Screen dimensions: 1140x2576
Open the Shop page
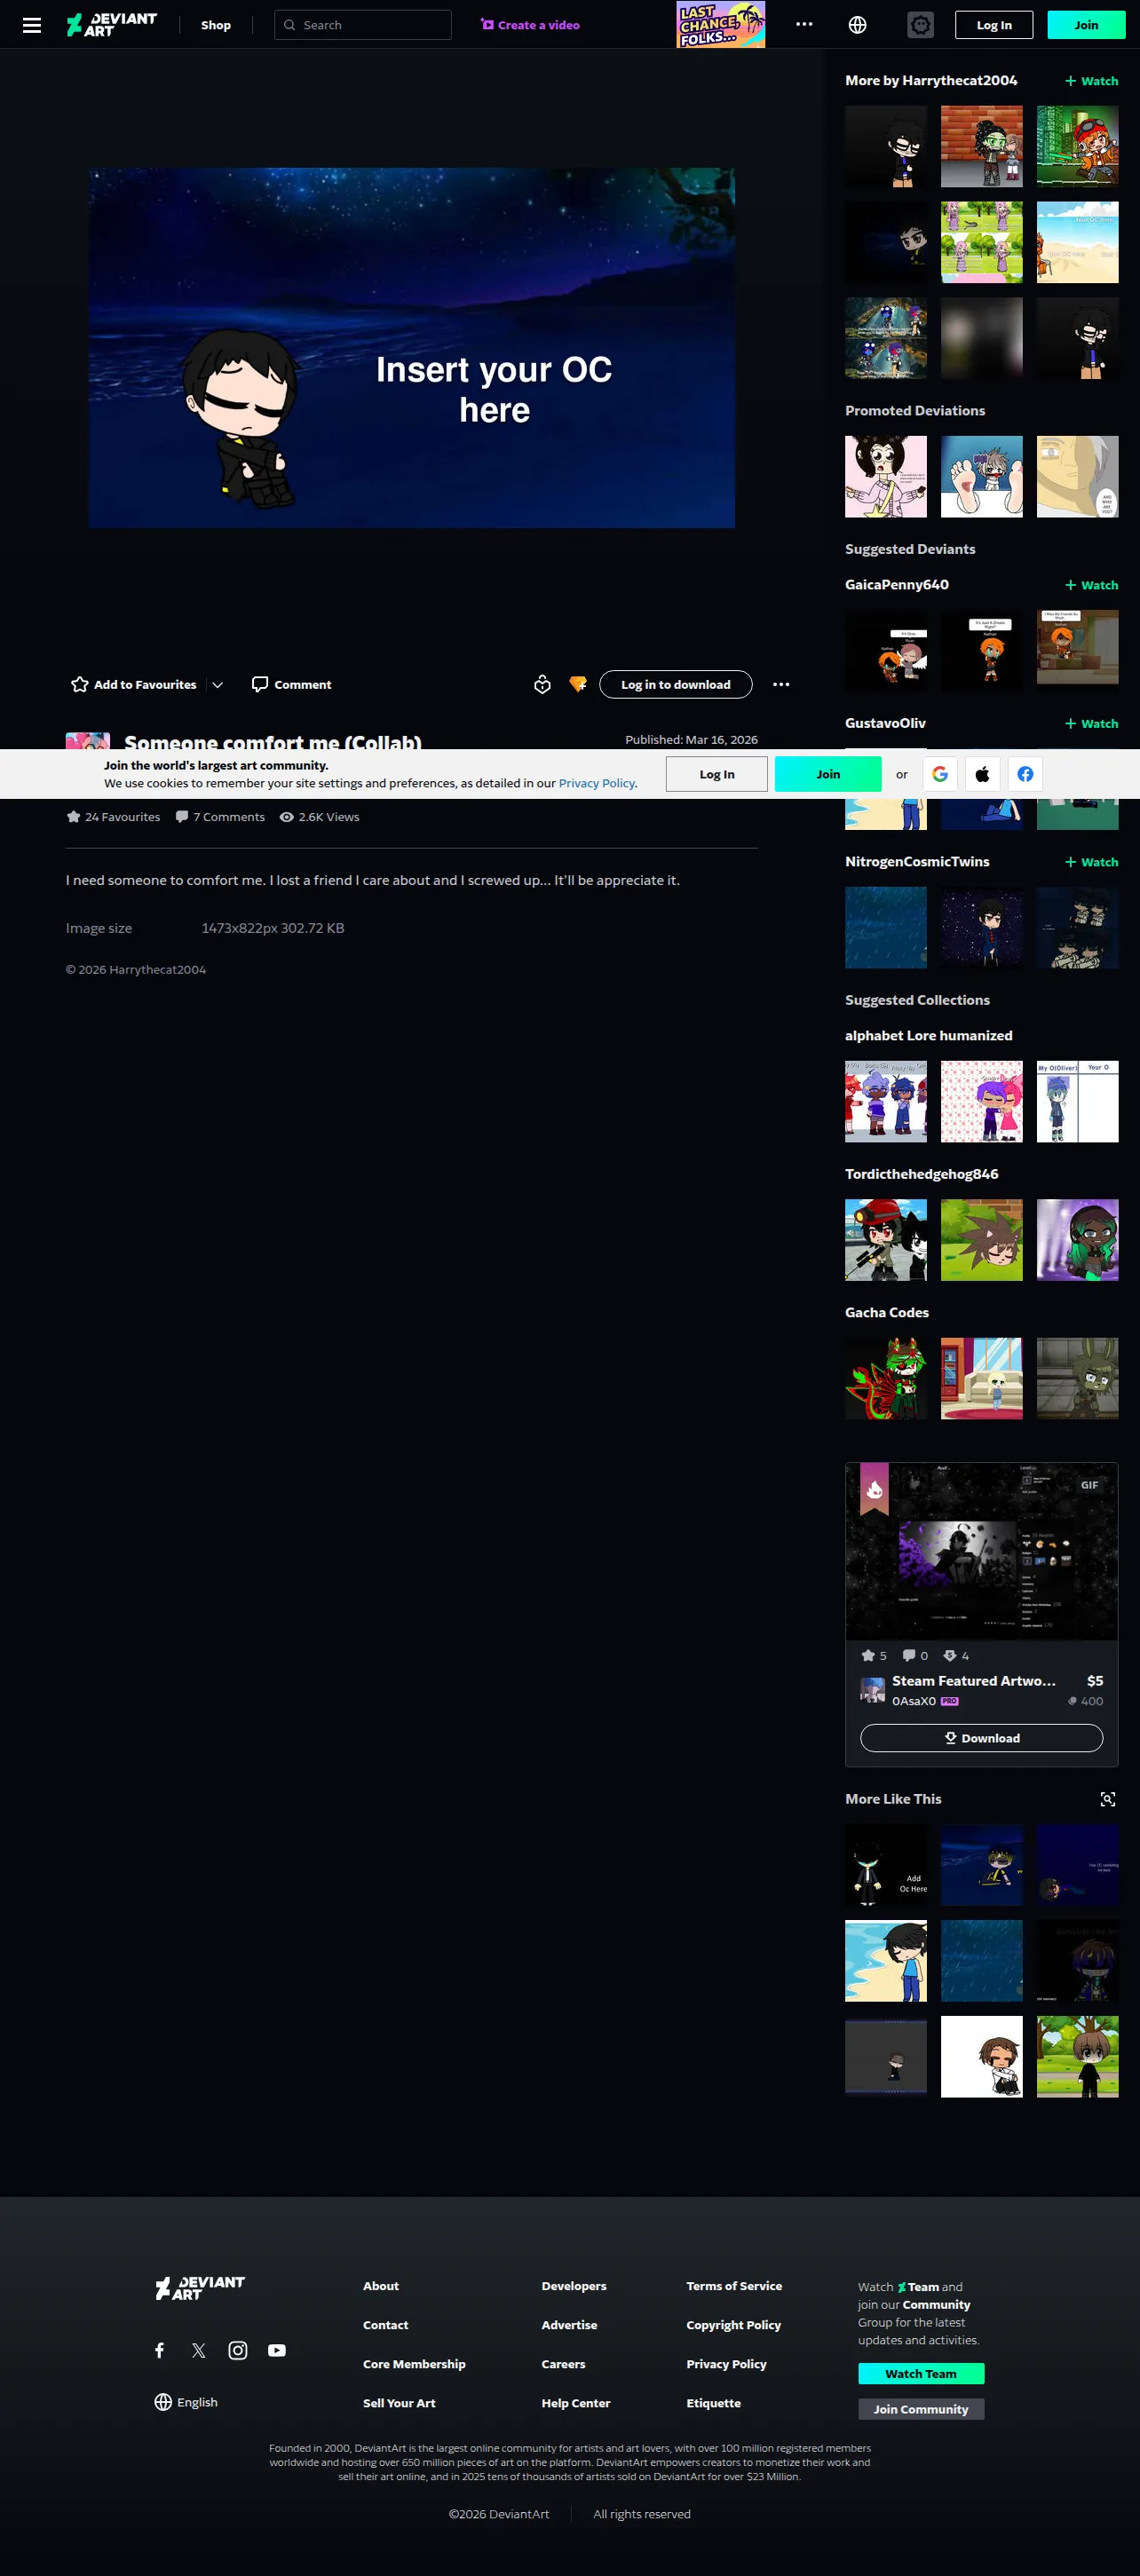pos(216,25)
